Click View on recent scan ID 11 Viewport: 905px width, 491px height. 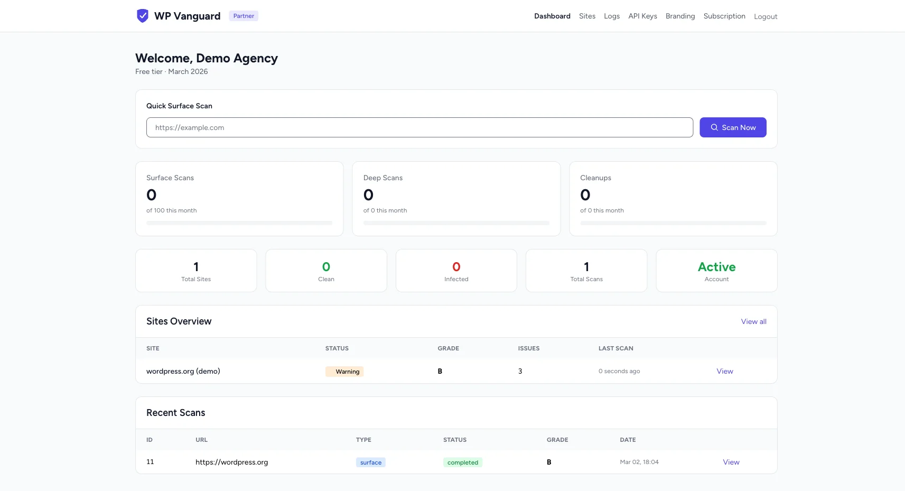731,462
